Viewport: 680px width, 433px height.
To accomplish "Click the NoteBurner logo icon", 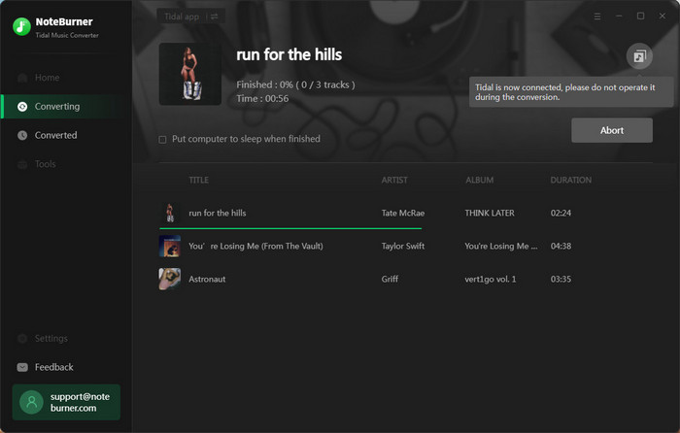I will click(x=21, y=27).
